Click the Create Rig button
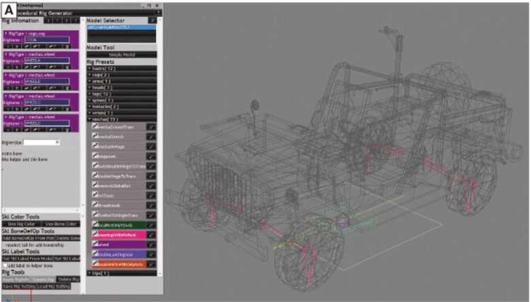The height and width of the screenshot is (302, 531). click(x=44, y=280)
